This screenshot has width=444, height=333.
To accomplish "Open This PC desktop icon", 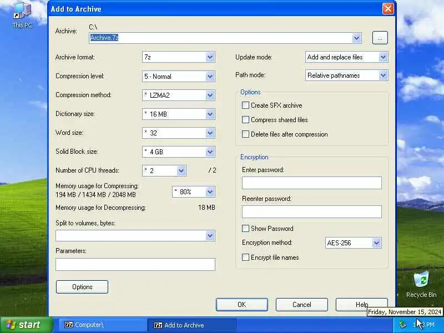I will (22, 15).
